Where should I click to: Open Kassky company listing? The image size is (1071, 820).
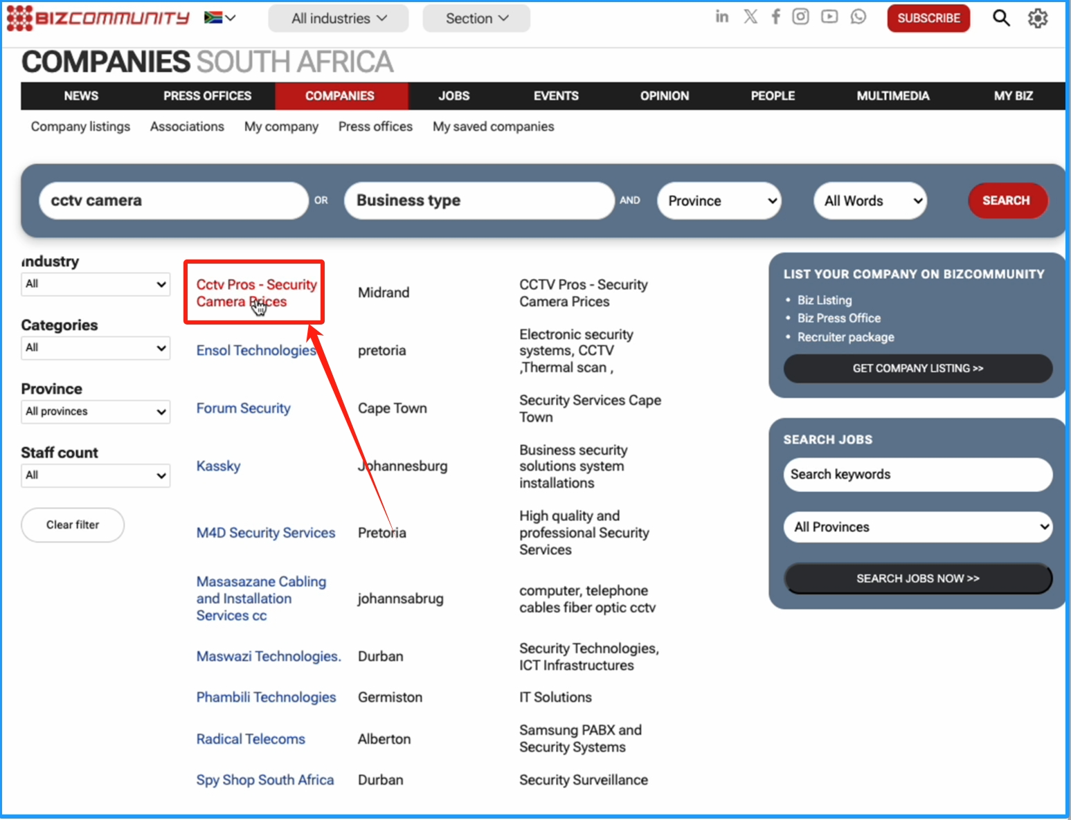pyautogui.click(x=218, y=466)
